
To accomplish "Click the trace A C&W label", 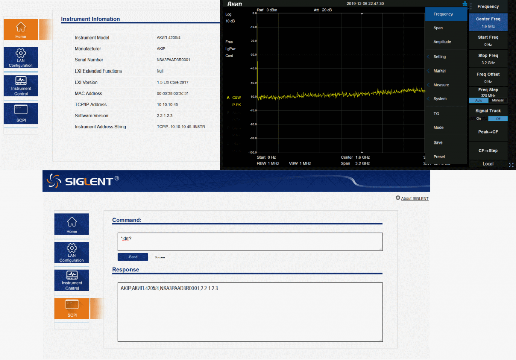I will (234, 98).
